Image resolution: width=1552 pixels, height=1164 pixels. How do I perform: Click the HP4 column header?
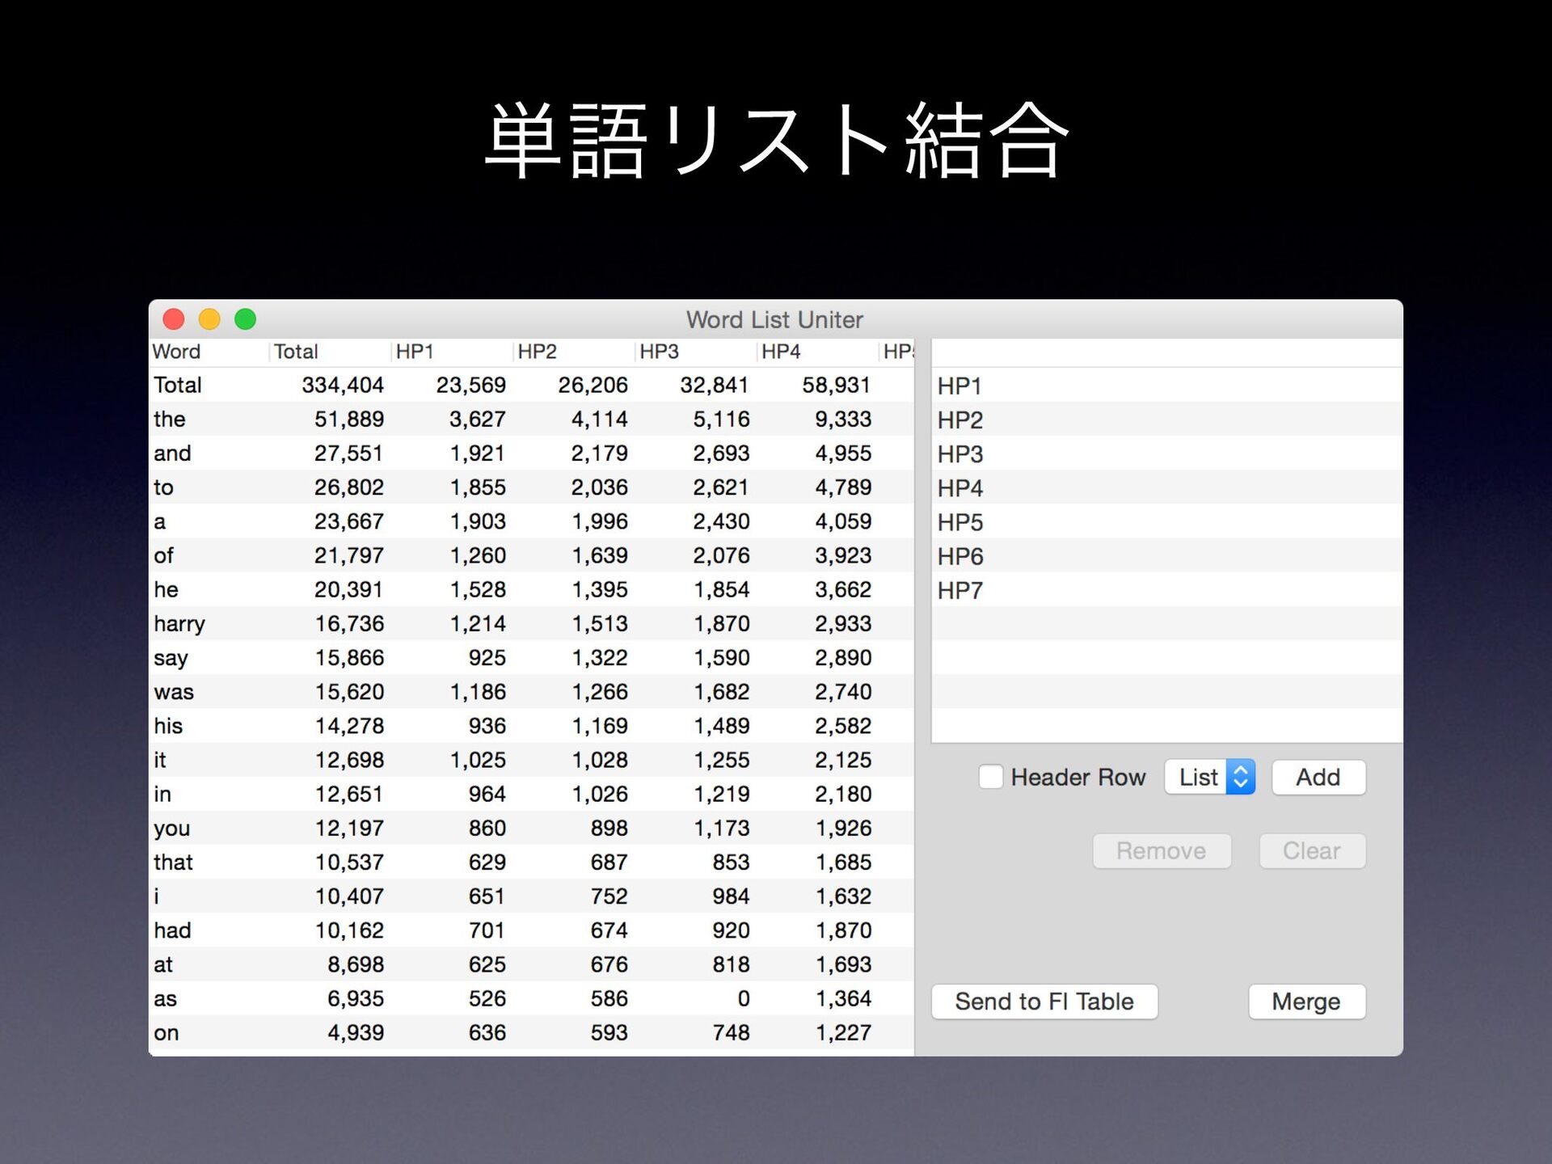[818, 352]
